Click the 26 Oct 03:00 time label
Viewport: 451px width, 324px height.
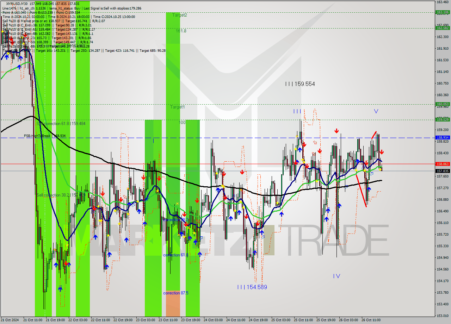348,320
